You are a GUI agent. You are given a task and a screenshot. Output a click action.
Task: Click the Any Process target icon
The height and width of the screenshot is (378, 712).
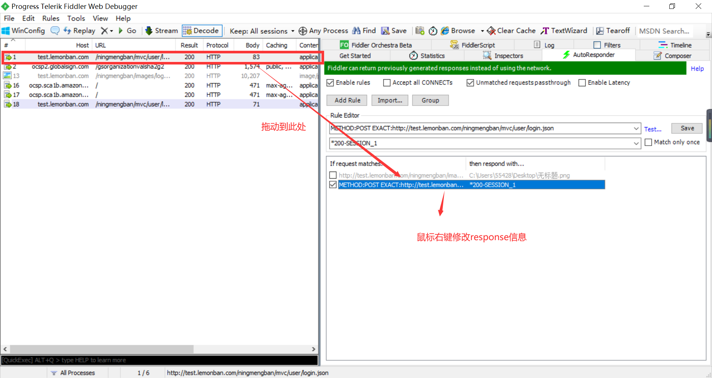click(303, 31)
